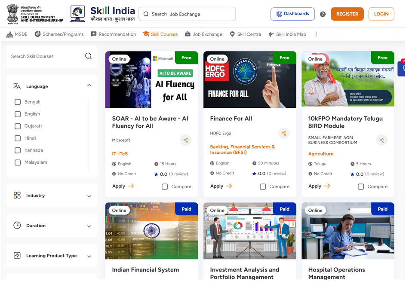The width and height of the screenshot is (406, 281).
Task: Check Compare on 10kFPO Telugu card
Action: click(x=361, y=186)
